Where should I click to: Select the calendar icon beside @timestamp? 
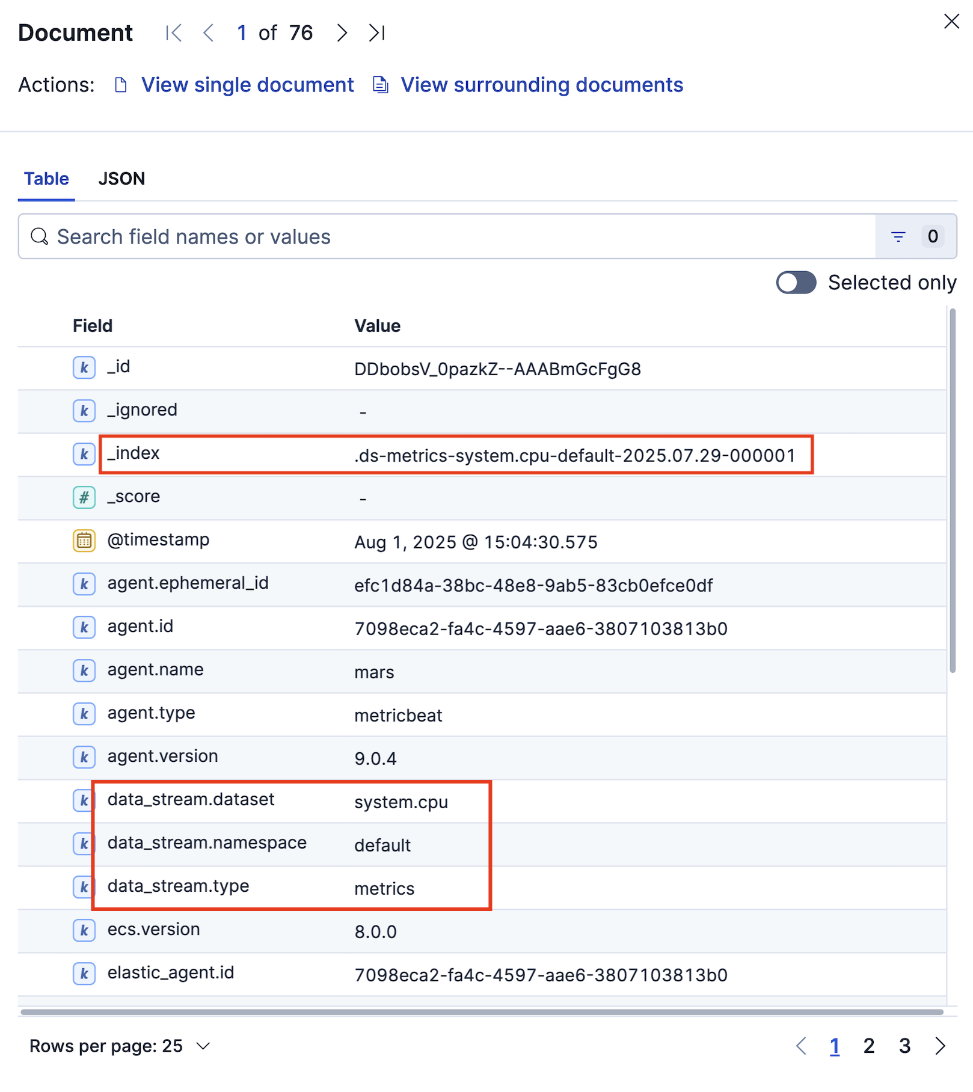click(84, 541)
